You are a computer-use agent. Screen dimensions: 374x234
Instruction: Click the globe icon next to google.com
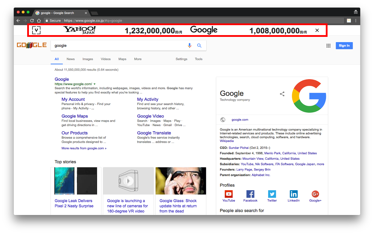[223, 120]
